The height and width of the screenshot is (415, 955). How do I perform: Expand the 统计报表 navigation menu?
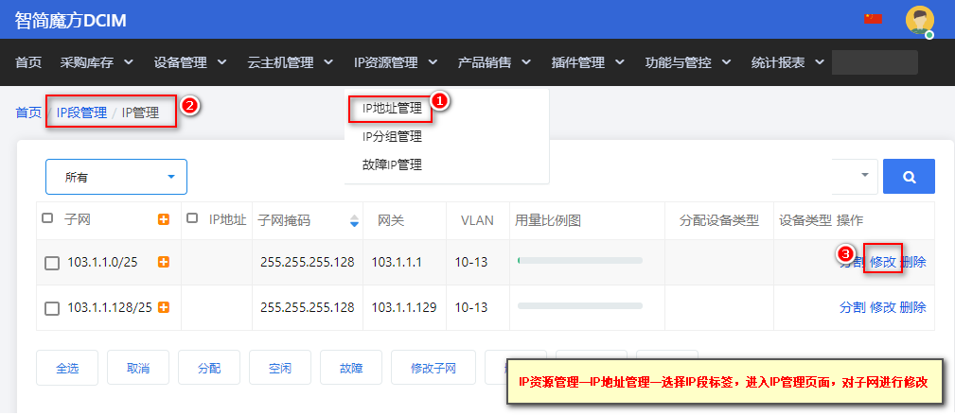coord(787,62)
